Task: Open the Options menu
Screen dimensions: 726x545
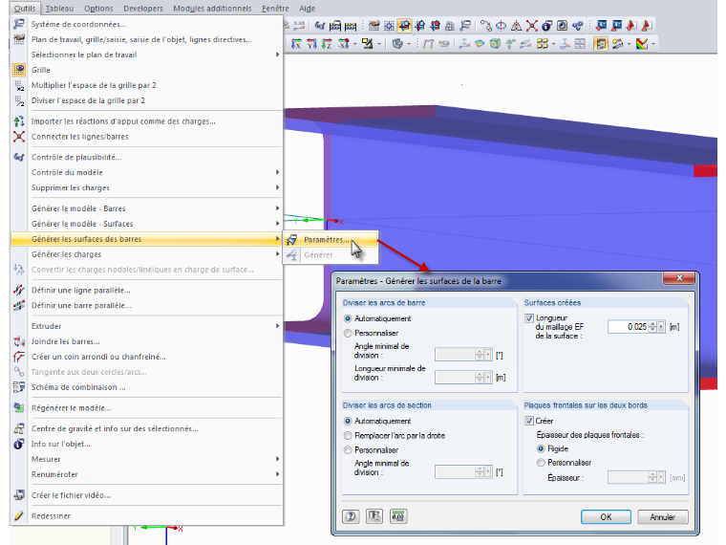Action: 98,9
